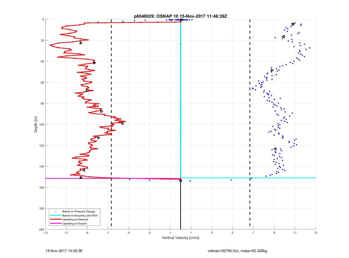Click the triangle marker in blue dots near 123 m
The image size is (349, 258).
click(275, 149)
